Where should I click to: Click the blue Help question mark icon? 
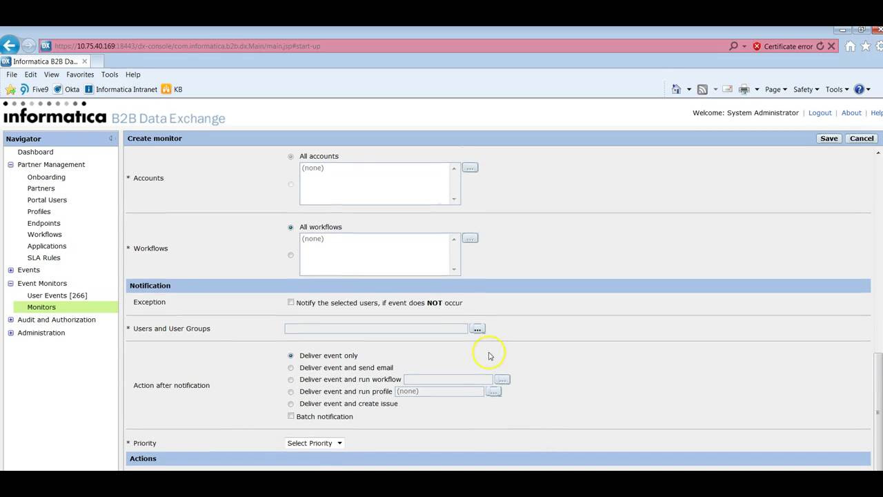(859, 89)
